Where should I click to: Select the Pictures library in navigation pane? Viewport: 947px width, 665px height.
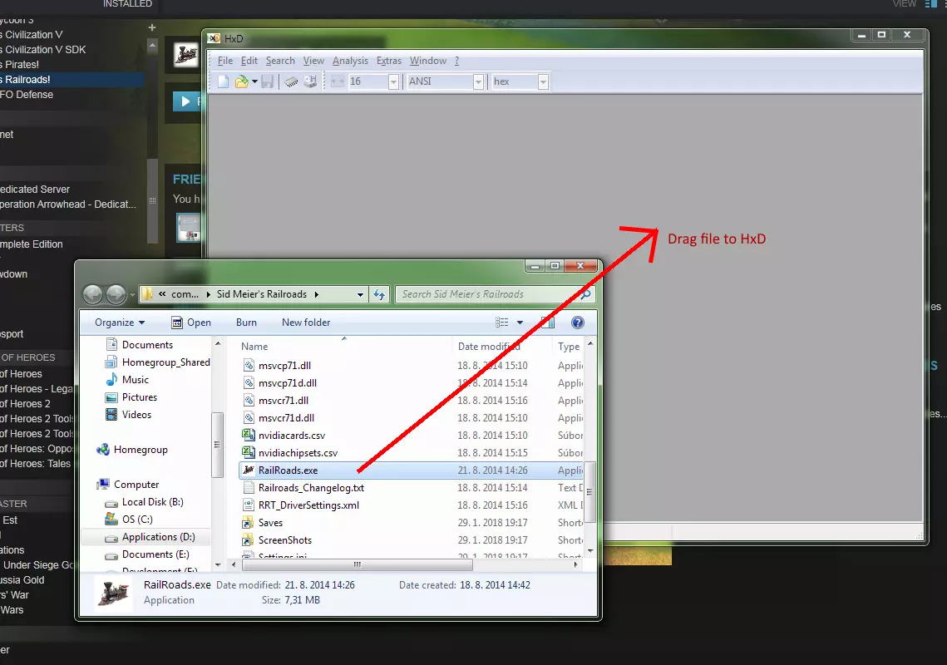click(139, 397)
